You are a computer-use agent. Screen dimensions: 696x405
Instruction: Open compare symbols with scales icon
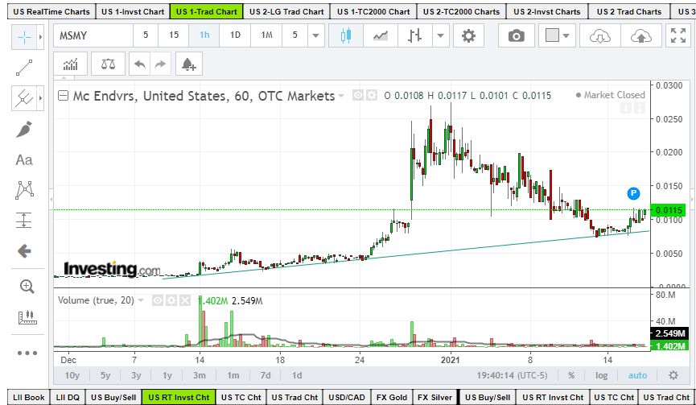click(x=108, y=64)
